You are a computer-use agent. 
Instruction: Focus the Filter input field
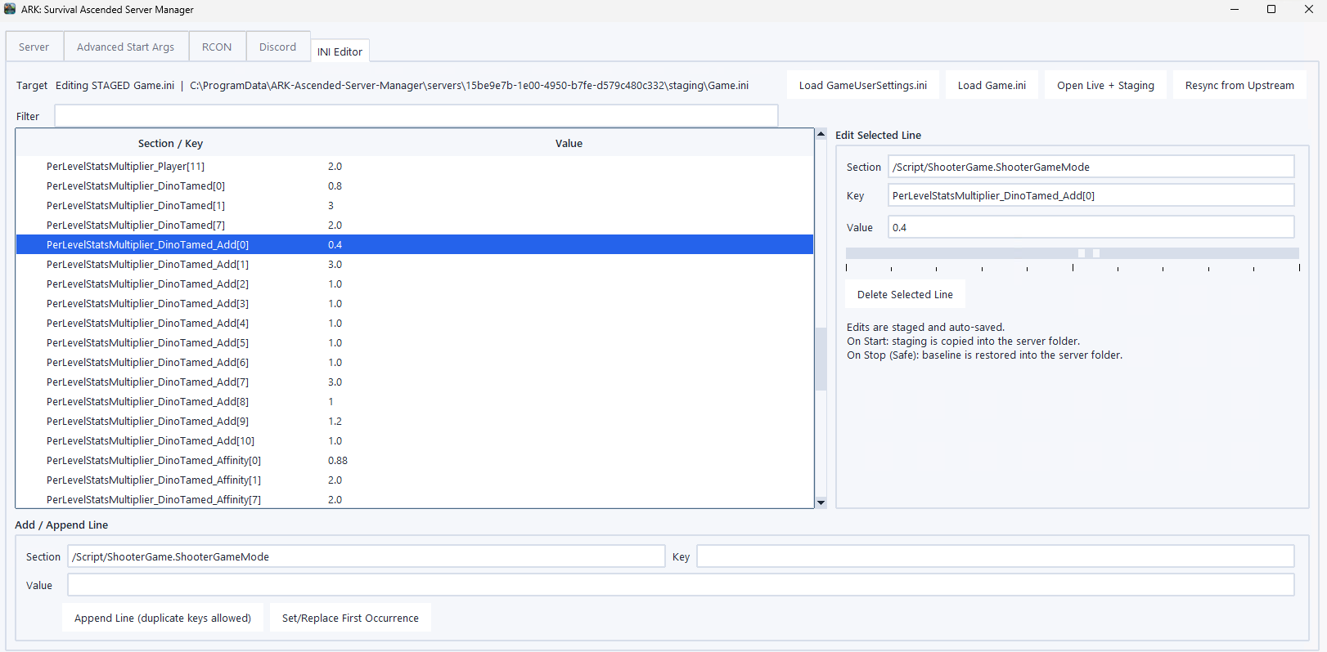click(x=416, y=116)
